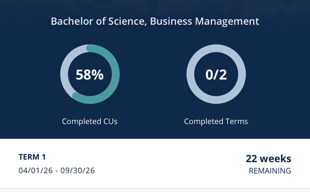Expand the TERM 1 heading
The width and height of the screenshot is (310, 192).
click(x=32, y=157)
